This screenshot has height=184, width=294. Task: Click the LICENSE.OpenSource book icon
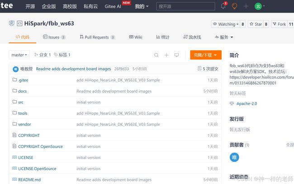[14, 168]
